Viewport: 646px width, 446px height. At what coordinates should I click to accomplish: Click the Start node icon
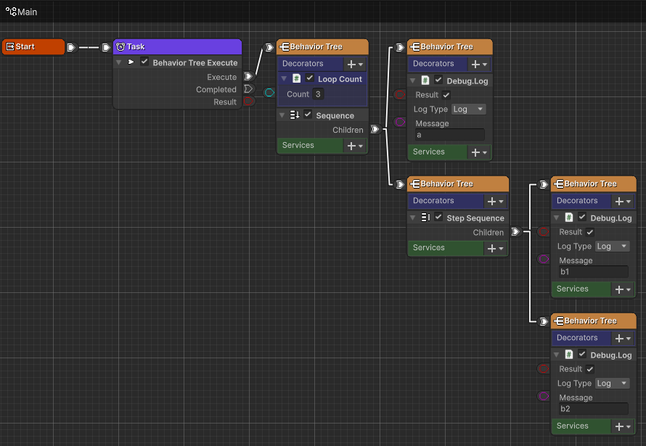pos(10,46)
